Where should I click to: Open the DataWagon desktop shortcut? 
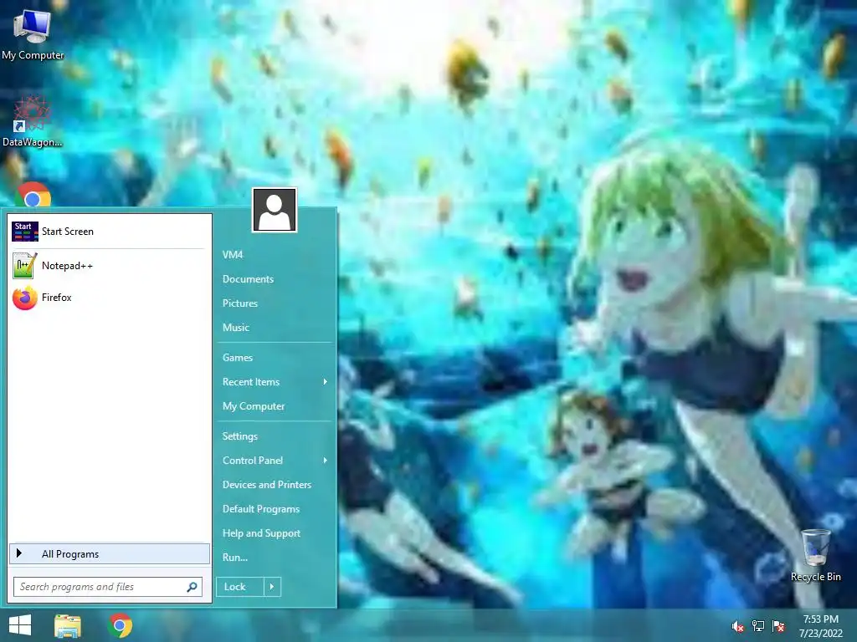(33, 121)
